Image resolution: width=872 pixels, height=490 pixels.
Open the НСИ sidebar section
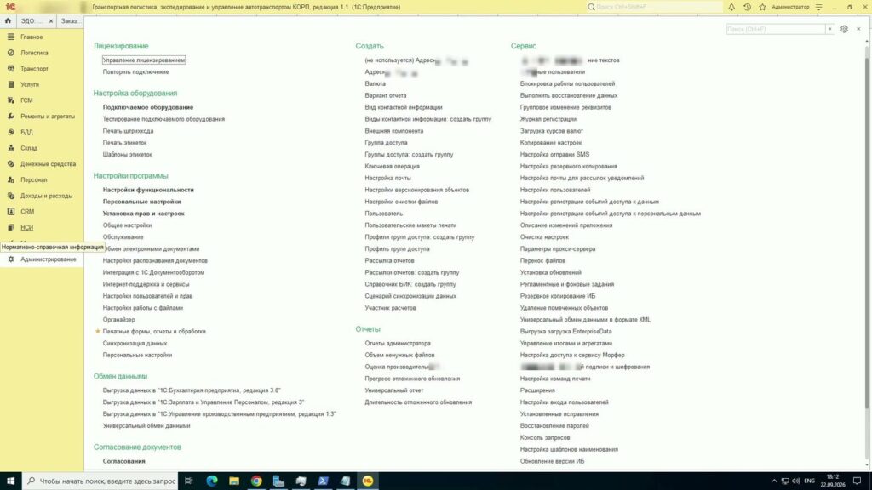click(26, 227)
